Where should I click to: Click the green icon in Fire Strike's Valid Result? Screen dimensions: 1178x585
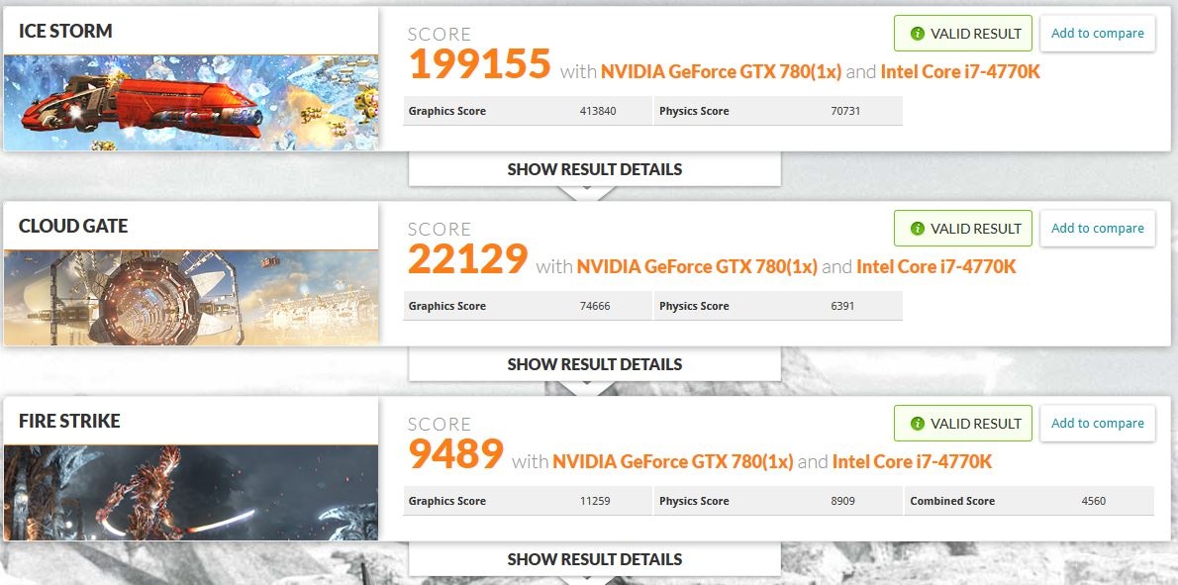click(x=917, y=424)
